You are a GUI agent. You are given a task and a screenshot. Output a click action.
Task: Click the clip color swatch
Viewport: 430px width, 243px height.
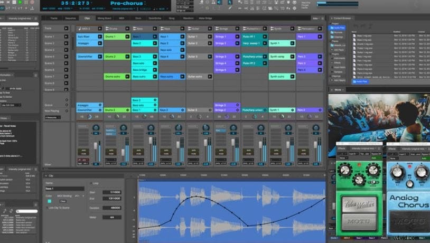tap(50, 201)
